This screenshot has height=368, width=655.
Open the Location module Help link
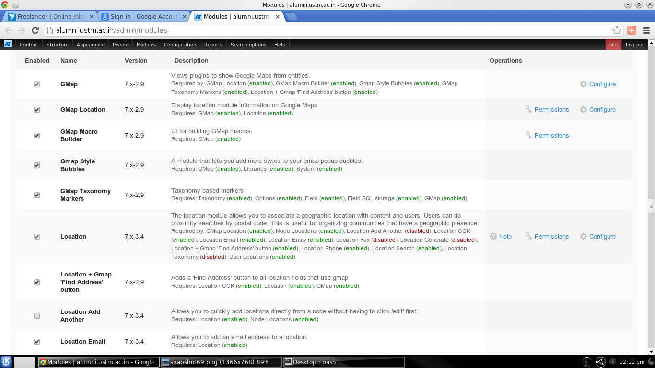[x=505, y=237]
